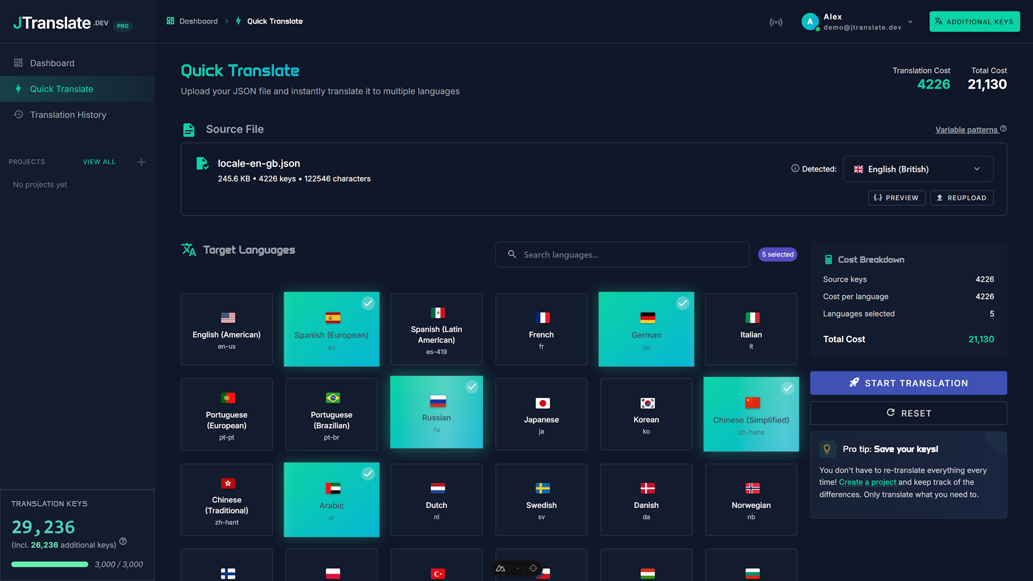This screenshot has height=581, width=1033.
Task: Click the translation keys progress bar
Action: [49, 564]
